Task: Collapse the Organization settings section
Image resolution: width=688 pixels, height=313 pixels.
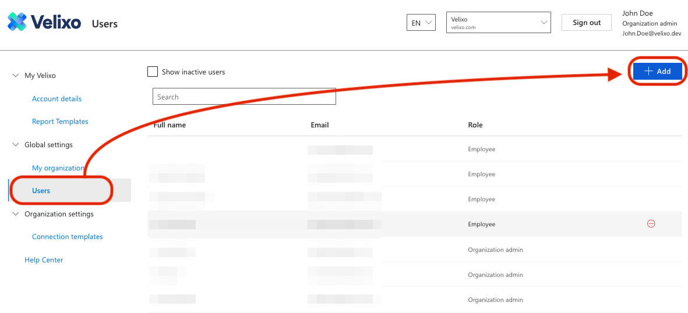Action: coord(16,214)
